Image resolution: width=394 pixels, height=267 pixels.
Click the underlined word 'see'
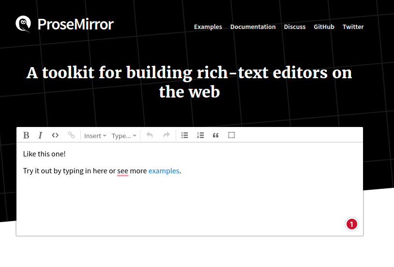pos(122,171)
